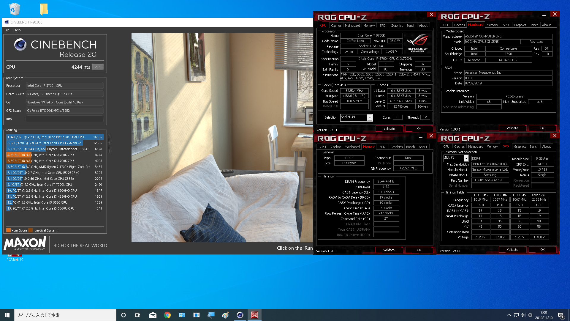Viewport: 570px width, 321px height.
Task: Launch Google Chrome from the taskbar
Action: [x=167, y=315]
